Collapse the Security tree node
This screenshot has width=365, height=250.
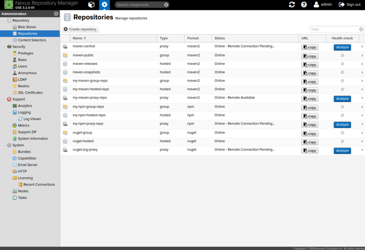click(x=4, y=47)
